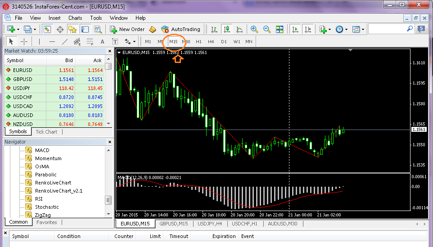433x247 pixels.
Task: Toggle the Market Watch window icon
Action: click(x=47, y=29)
